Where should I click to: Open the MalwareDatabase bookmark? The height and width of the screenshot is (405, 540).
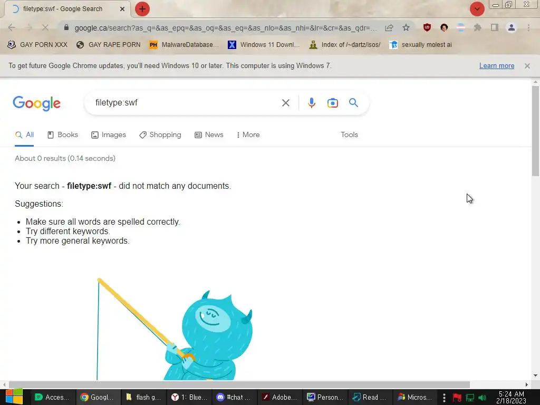click(184, 45)
